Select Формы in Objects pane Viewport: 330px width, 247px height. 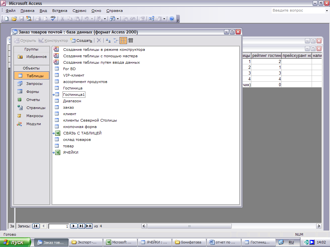pos(32,92)
